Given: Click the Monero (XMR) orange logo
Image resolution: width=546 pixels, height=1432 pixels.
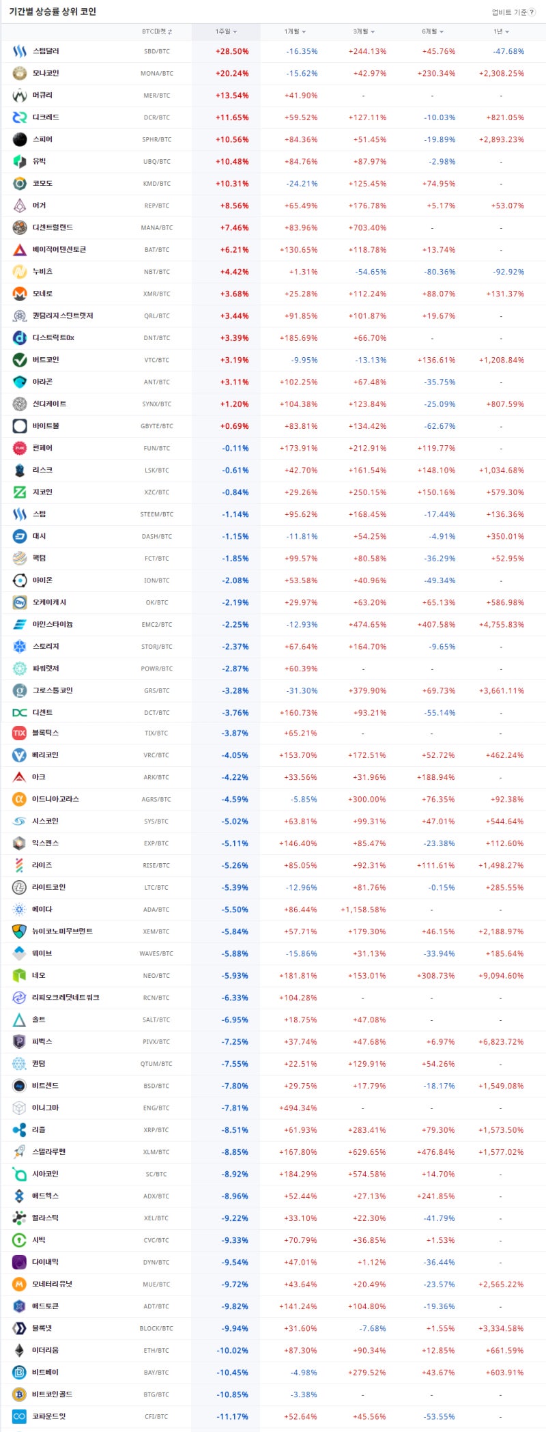Looking at the screenshot, I should [x=20, y=294].
